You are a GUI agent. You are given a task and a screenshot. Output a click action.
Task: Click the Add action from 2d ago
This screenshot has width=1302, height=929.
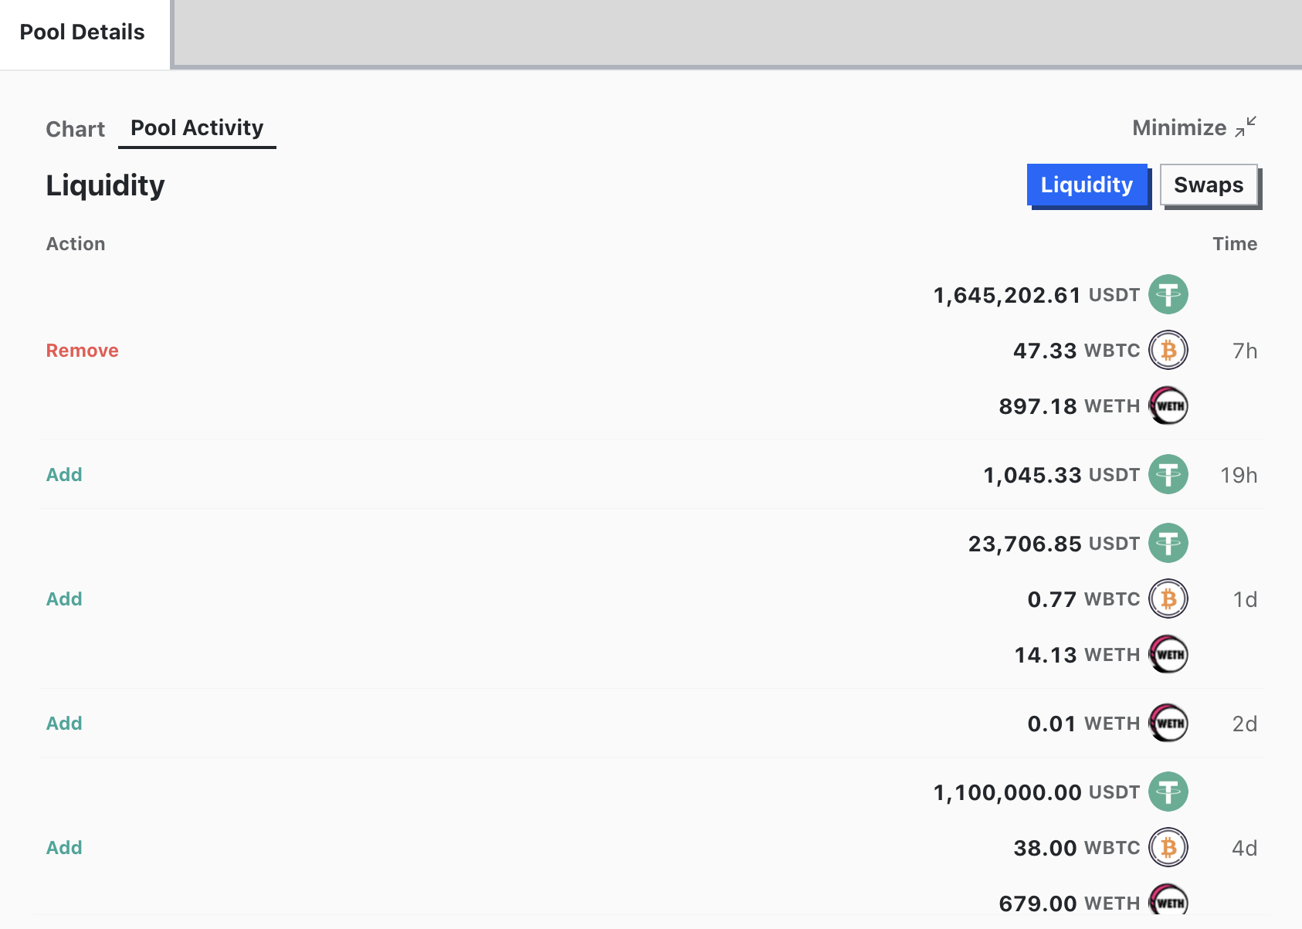point(64,724)
